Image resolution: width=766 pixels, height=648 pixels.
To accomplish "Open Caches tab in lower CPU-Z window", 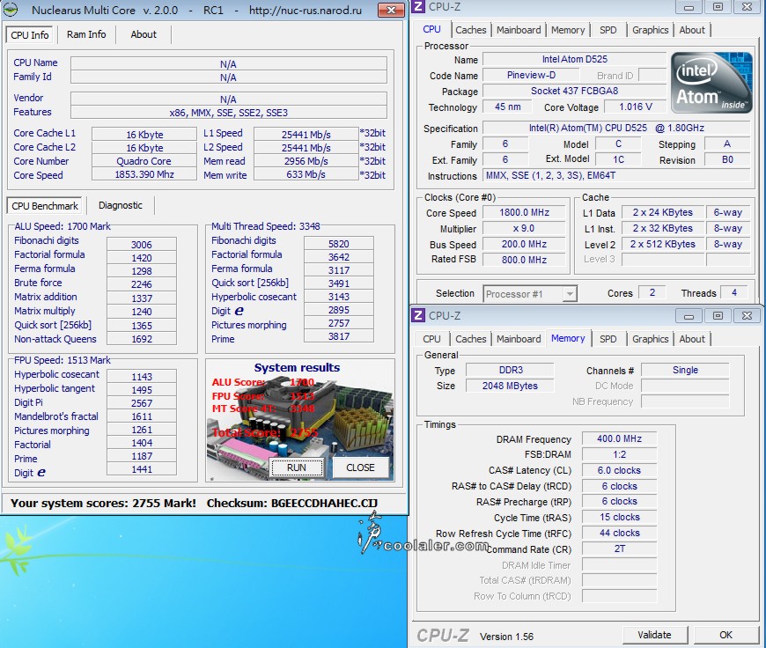I will coord(471,339).
